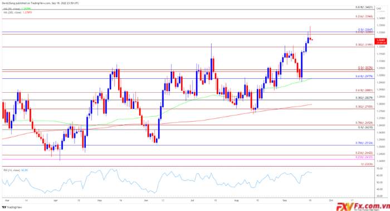390x211 pixels.
Task: Click the 0.382(1.31991) Fibonacci level label
Action: tap(364, 45)
